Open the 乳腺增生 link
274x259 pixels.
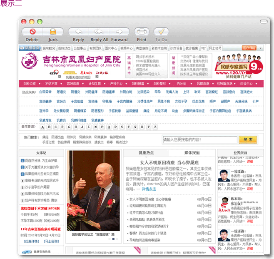pos(45,120)
